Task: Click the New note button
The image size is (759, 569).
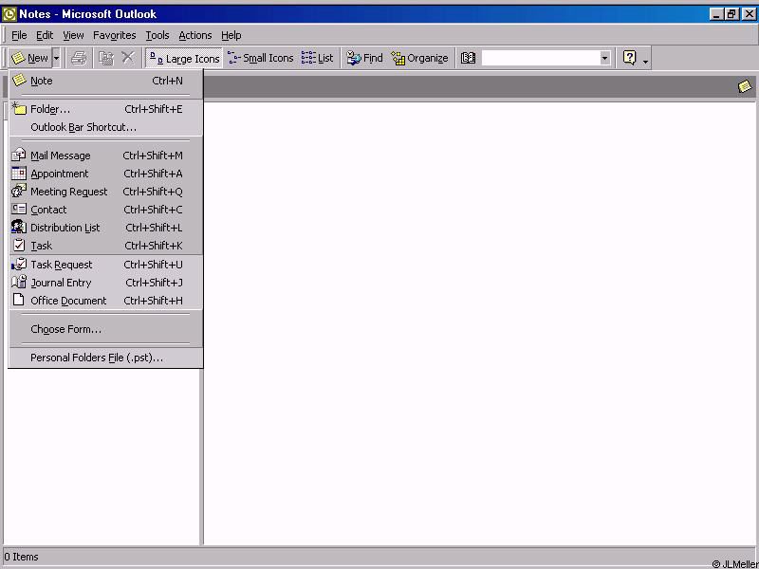Action: click(29, 58)
